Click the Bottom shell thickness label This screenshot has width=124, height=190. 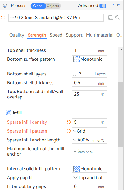click(x=30, y=83)
